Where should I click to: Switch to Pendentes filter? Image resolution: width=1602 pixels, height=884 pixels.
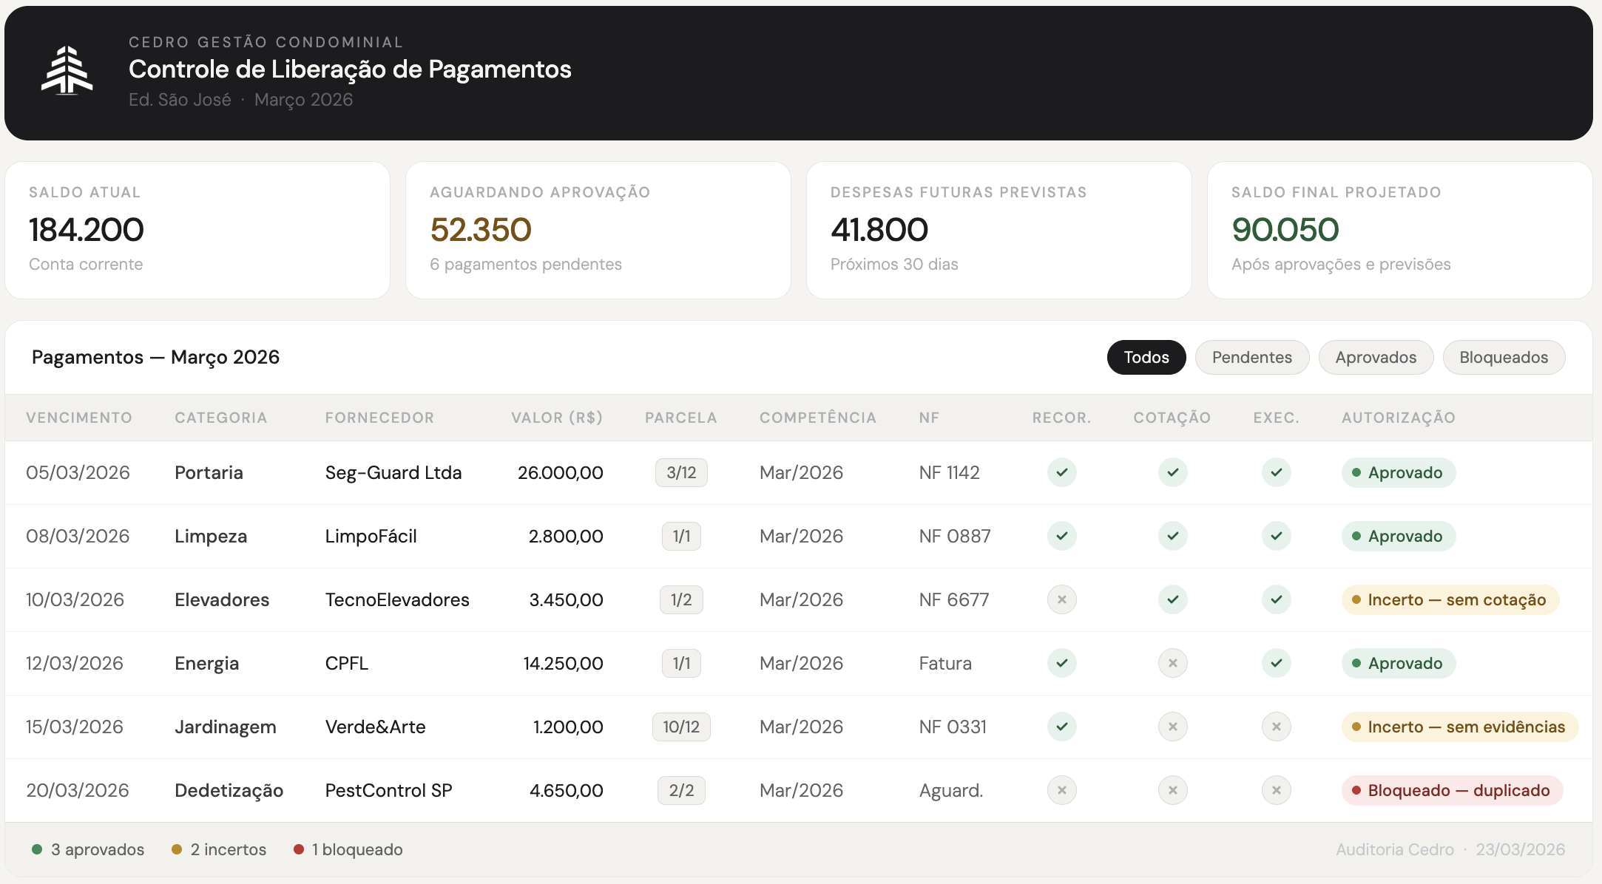pos(1251,357)
